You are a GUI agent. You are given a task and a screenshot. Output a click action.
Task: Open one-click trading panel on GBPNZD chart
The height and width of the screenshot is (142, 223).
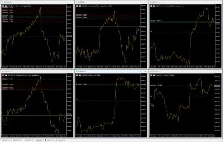point(3,75)
